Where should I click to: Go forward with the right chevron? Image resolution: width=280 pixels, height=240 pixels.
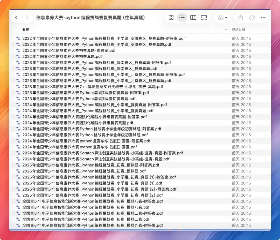[x=27, y=18]
